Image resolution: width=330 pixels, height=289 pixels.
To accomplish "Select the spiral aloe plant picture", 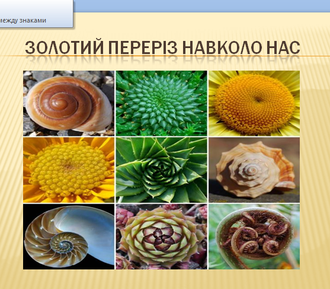I will (x=161, y=170).
